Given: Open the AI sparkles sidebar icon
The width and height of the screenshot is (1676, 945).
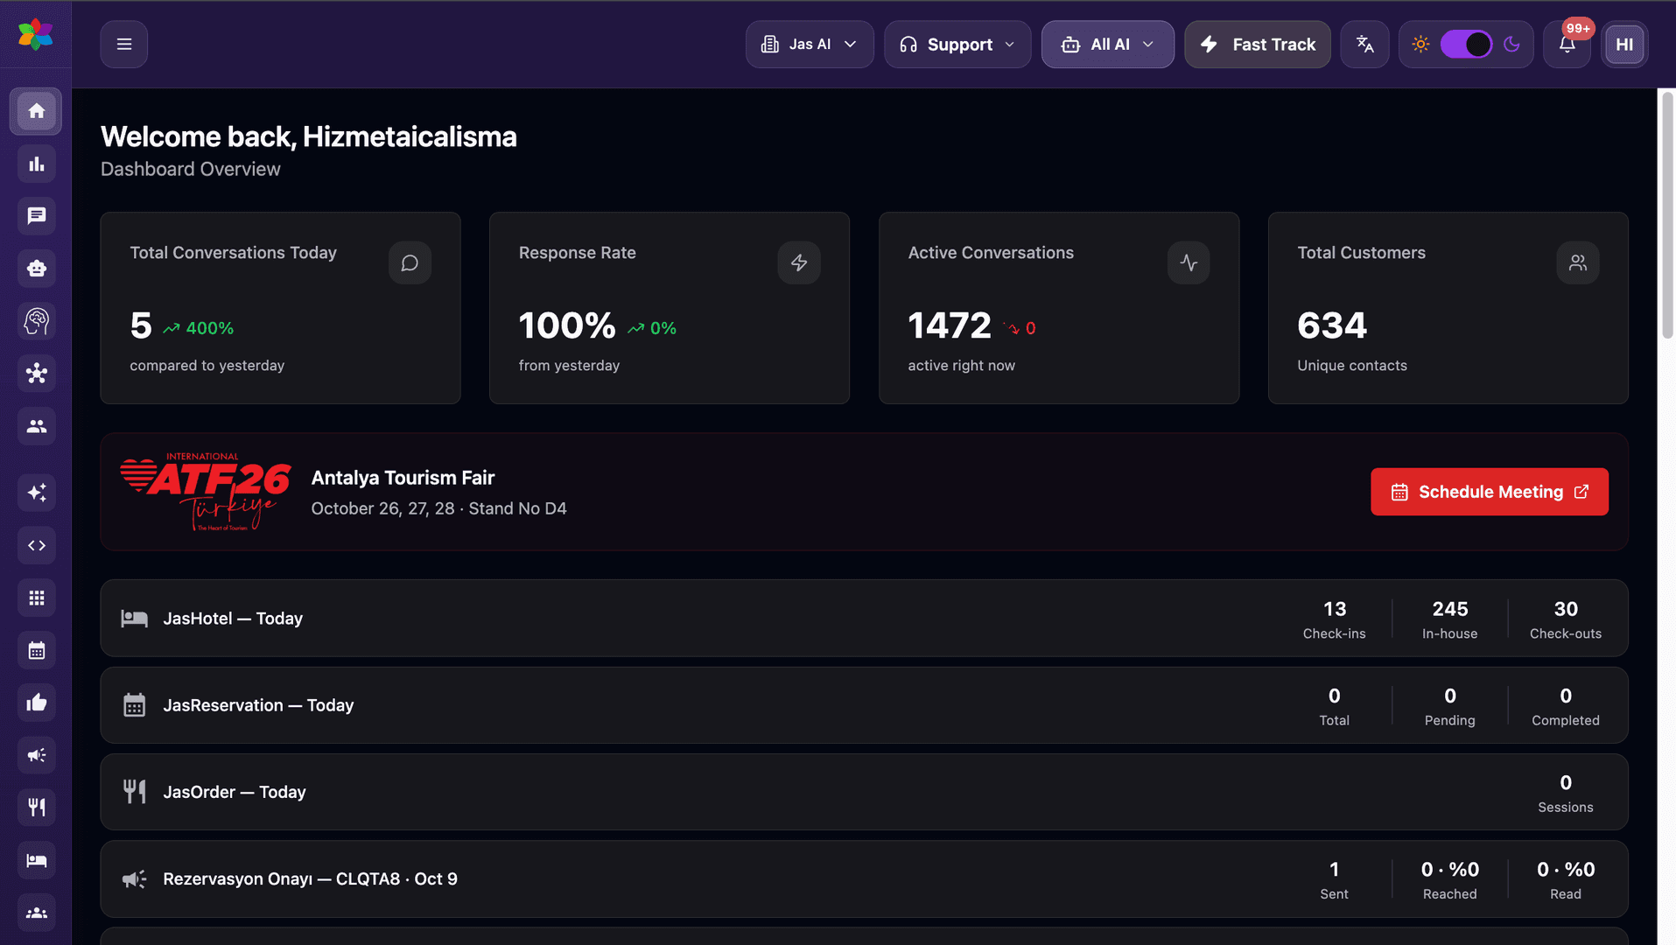Looking at the screenshot, I should click(x=36, y=493).
